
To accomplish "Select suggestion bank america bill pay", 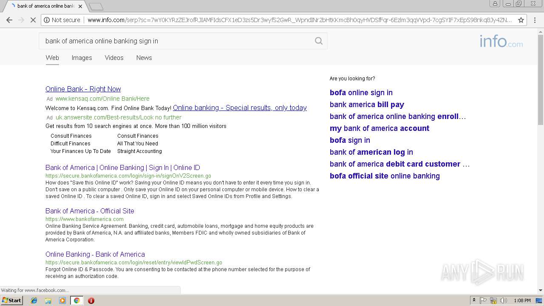I will point(367,105).
